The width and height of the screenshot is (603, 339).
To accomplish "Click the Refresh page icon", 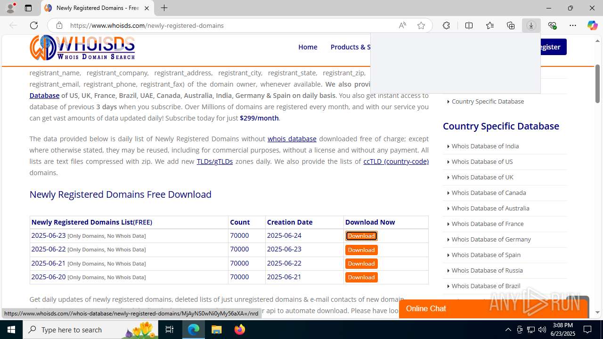I will coord(34,25).
